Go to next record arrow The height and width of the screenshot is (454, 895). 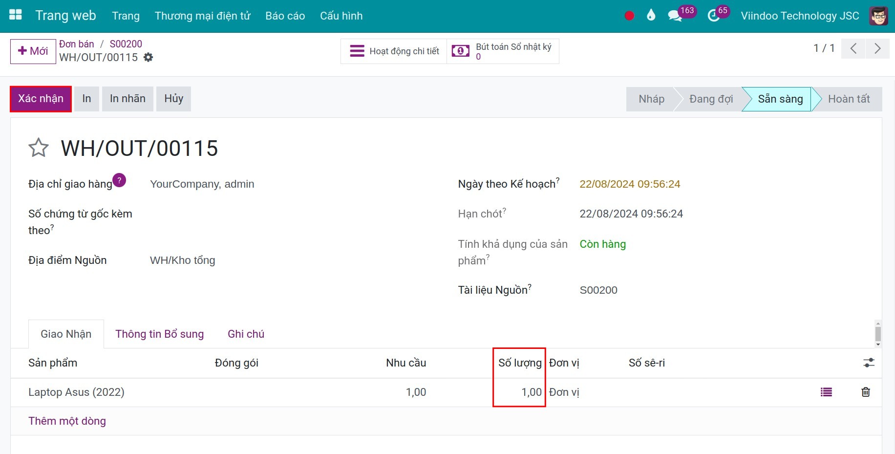click(877, 48)
